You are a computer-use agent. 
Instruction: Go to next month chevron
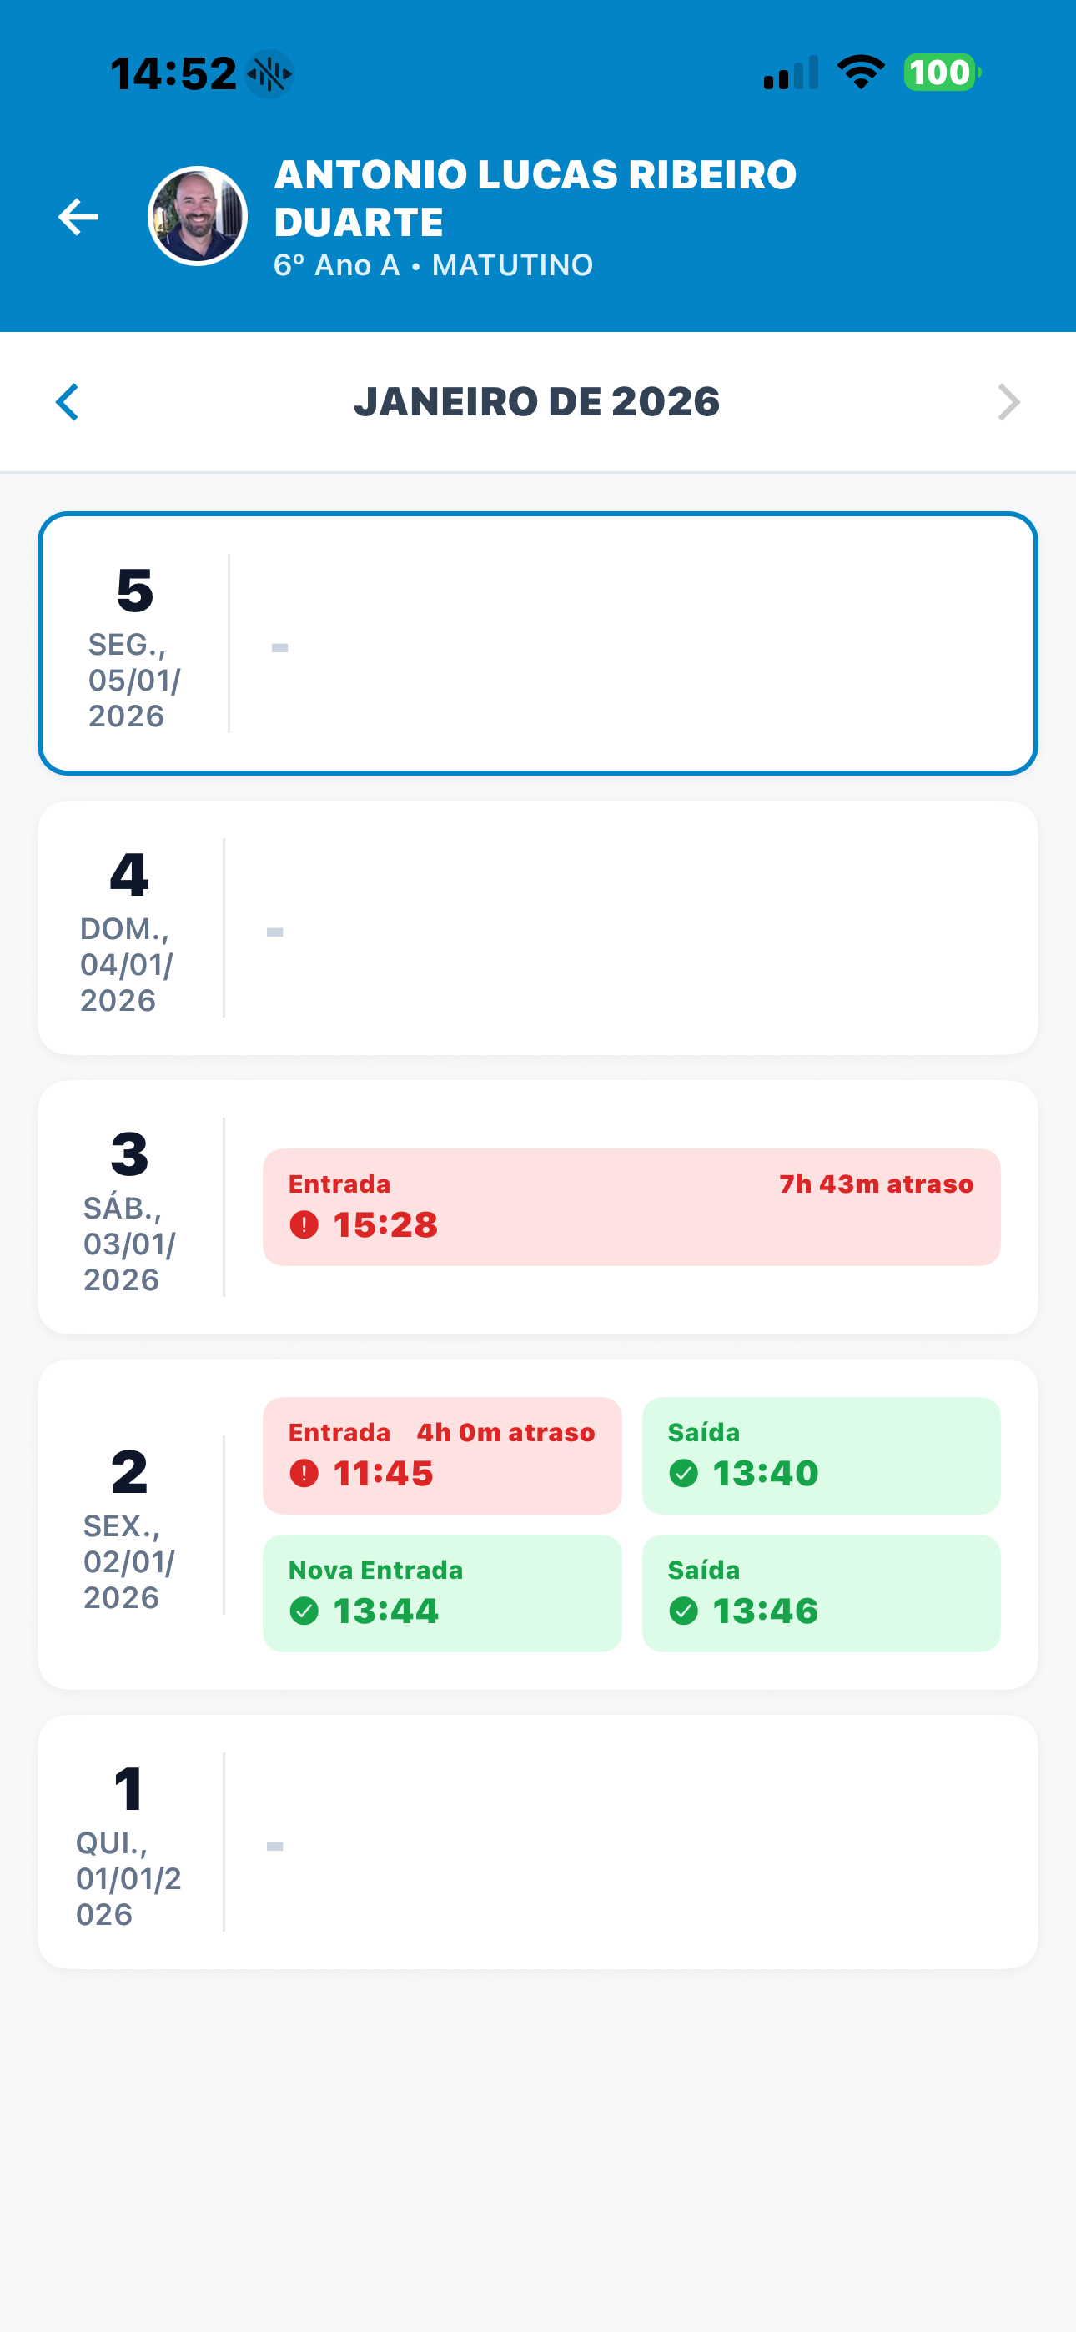(1007, 402)
